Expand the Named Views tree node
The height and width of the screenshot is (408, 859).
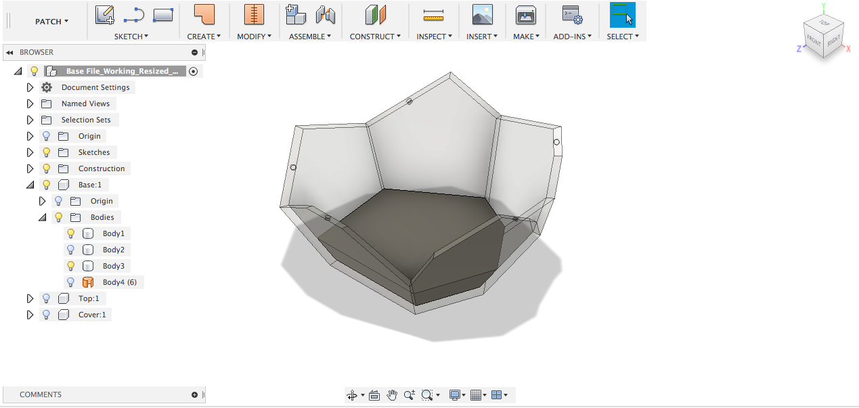click(x=30, y=104)
